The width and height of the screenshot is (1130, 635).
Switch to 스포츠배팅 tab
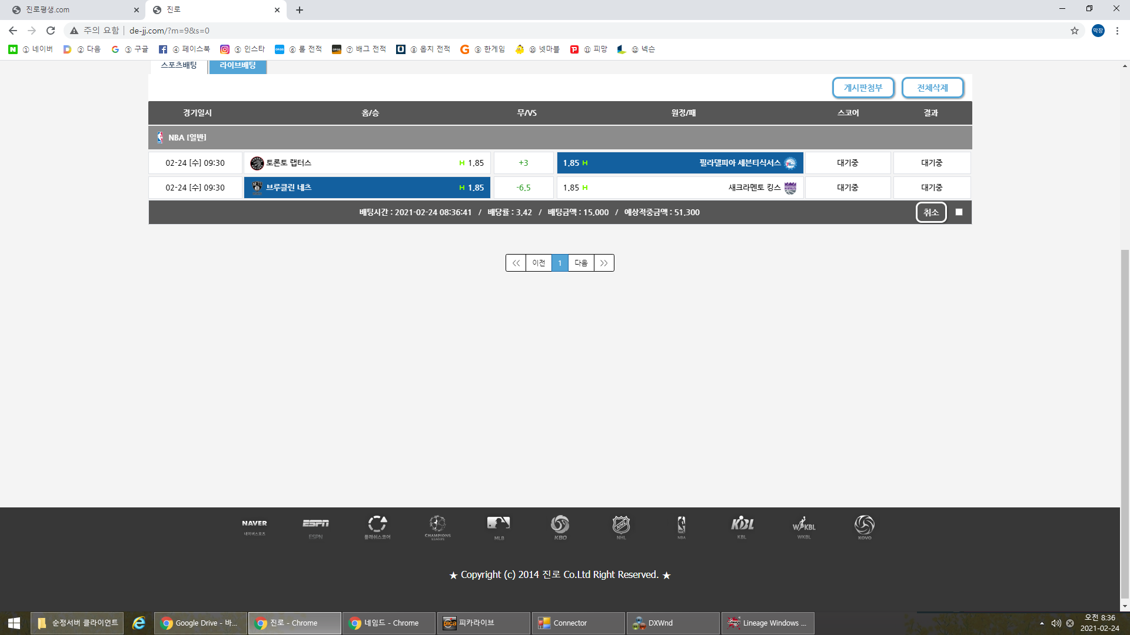178,65
